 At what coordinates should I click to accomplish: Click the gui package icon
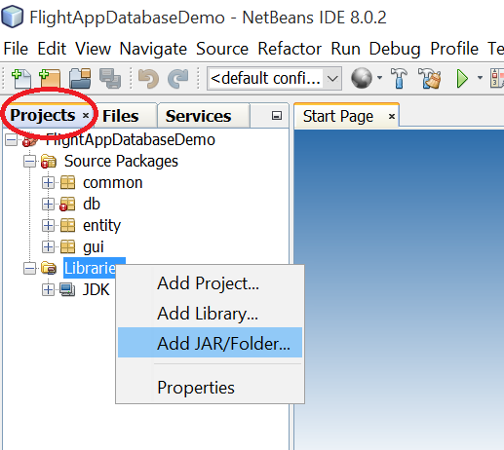pyautogui.click(x=67, y=246)
